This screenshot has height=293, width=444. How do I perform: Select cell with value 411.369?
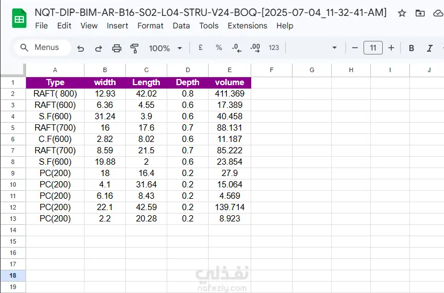point(230,94)
